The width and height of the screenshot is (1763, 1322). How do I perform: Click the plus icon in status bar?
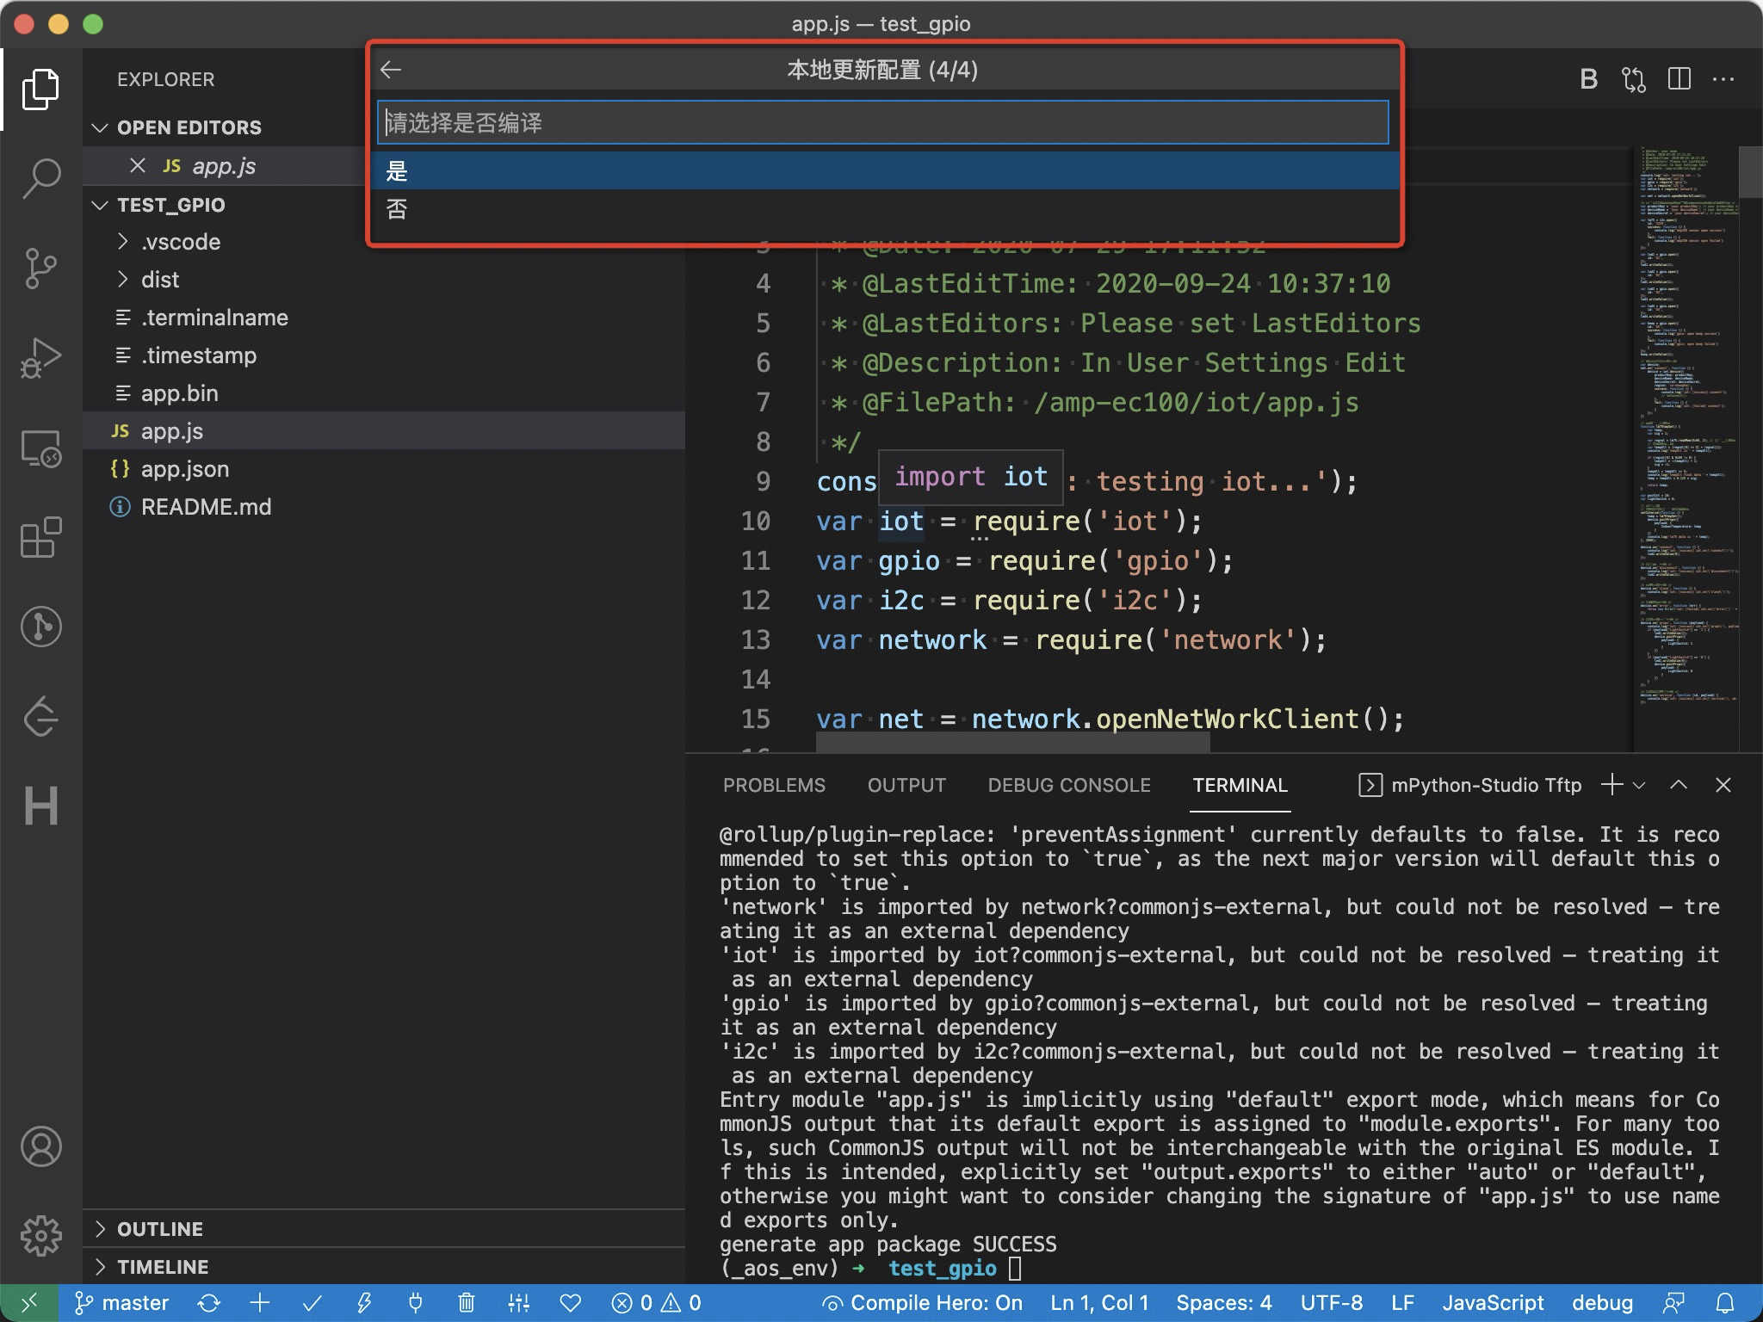click(x=260, y=1303)
